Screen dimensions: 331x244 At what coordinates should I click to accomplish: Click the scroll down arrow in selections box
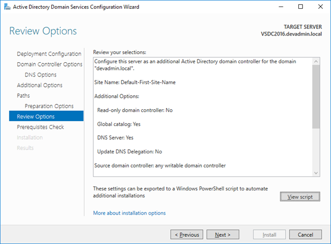point(316,173)
